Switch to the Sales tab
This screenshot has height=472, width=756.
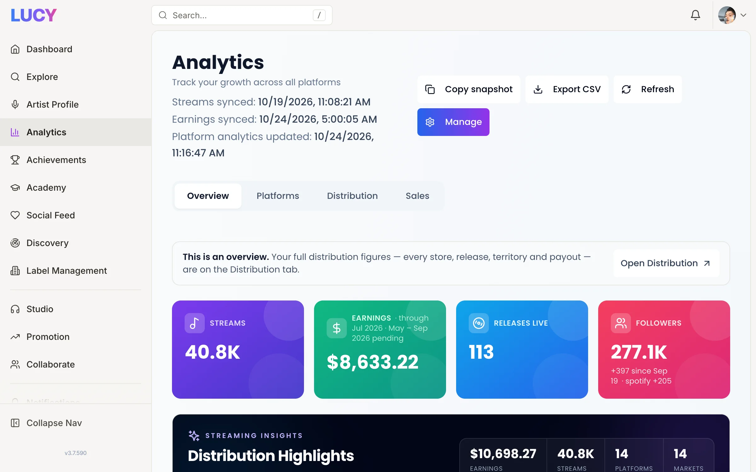coord(417,196)
